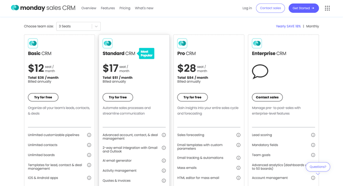Show info for Unlimited contacts
The height and width of the screenshot is (186, 343).
tap(89, 145)
